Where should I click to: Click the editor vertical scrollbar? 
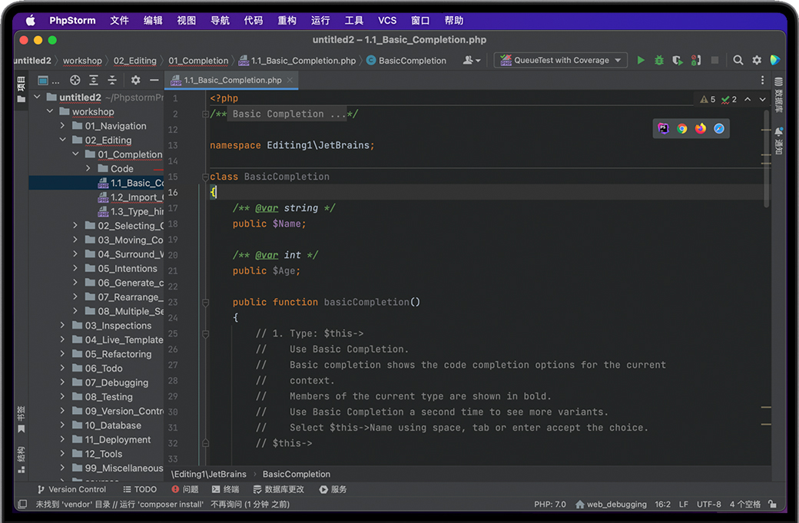tap(766, 157)
